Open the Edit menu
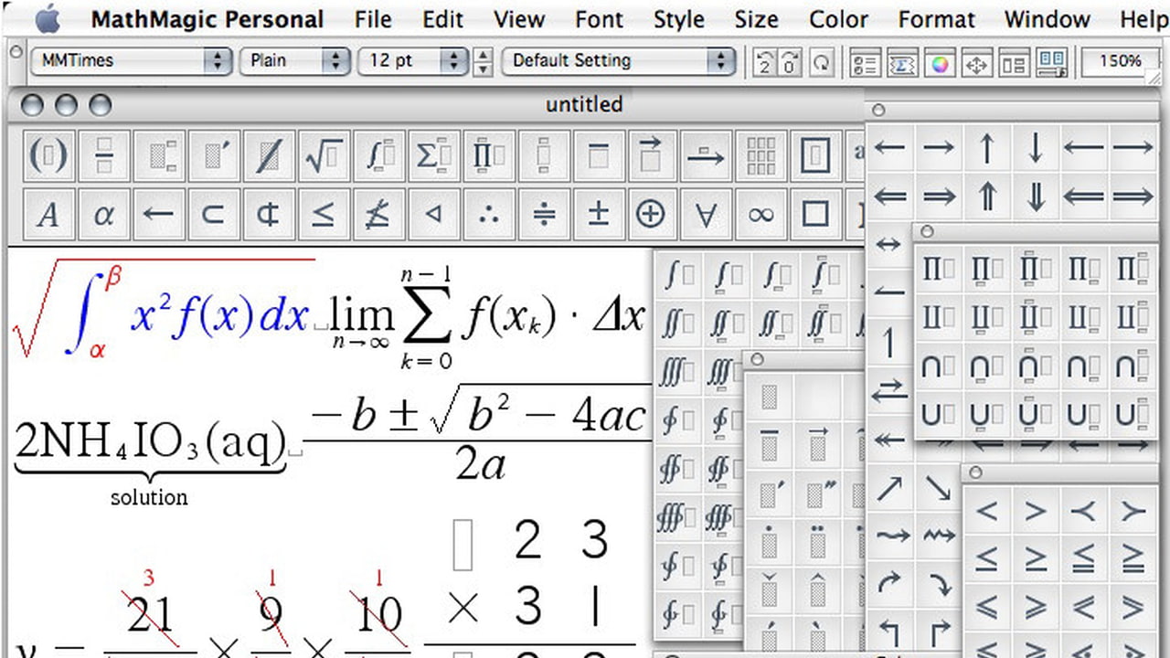This screenshot has height=658, width=1170. 443,18
